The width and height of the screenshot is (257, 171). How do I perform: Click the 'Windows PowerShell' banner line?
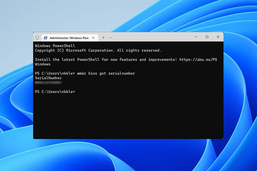pyautogui.click(x=55, y=46)
